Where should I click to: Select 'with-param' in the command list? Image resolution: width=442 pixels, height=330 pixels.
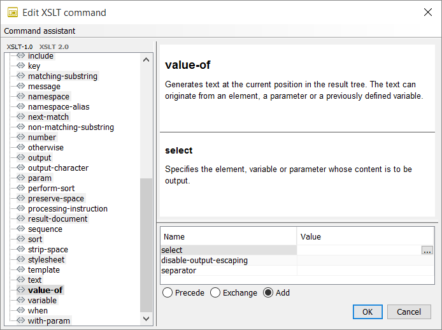coord(49,321)
